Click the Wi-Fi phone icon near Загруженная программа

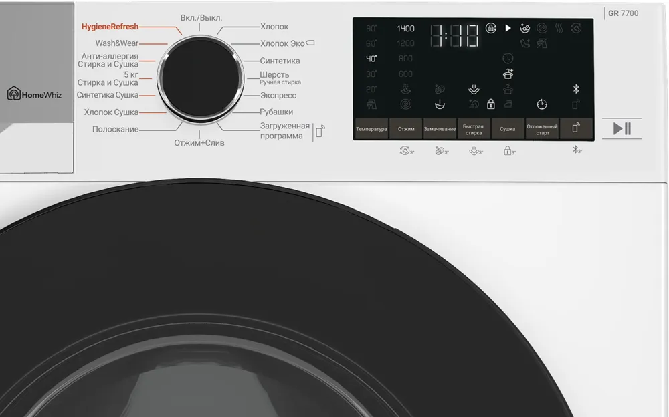point(318,132)
